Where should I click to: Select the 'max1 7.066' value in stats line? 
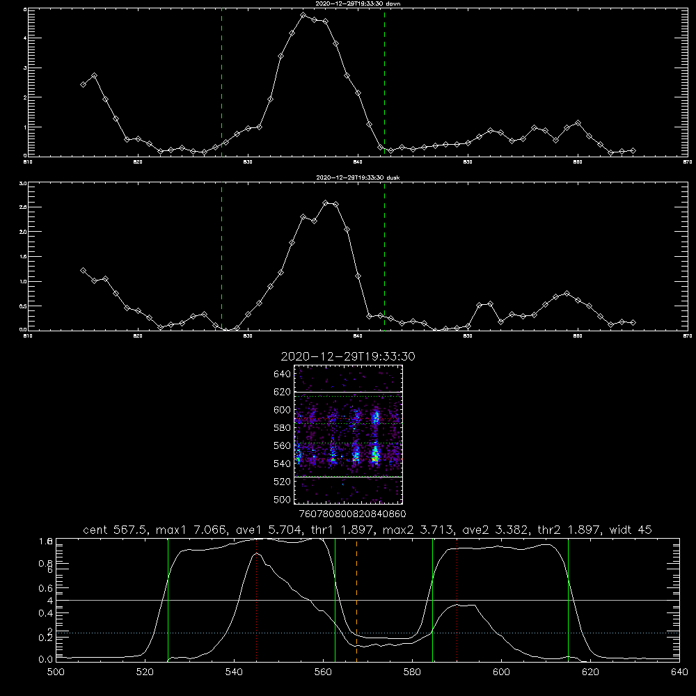pos(193,530)
